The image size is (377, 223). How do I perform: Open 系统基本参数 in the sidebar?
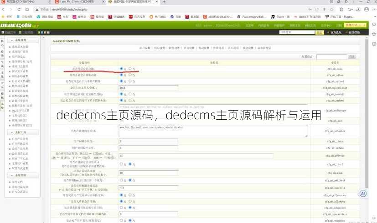(x=20, y=46)
